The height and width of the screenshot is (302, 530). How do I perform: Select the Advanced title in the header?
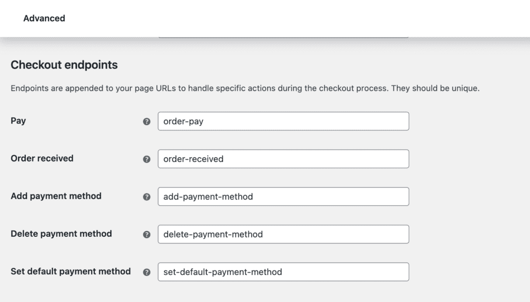[x=44, y=18]
